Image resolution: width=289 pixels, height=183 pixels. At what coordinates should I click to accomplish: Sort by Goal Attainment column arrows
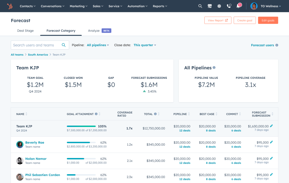100,114
